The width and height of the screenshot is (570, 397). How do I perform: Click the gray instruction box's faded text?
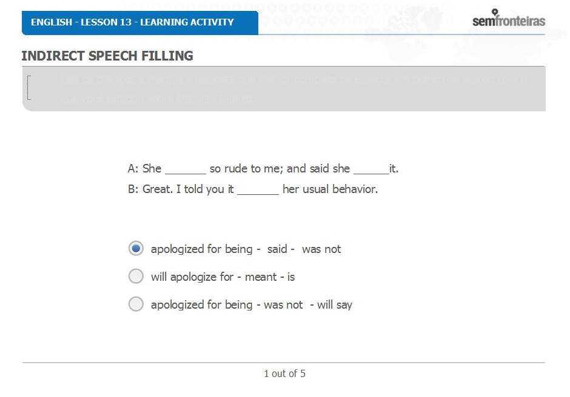293,88
